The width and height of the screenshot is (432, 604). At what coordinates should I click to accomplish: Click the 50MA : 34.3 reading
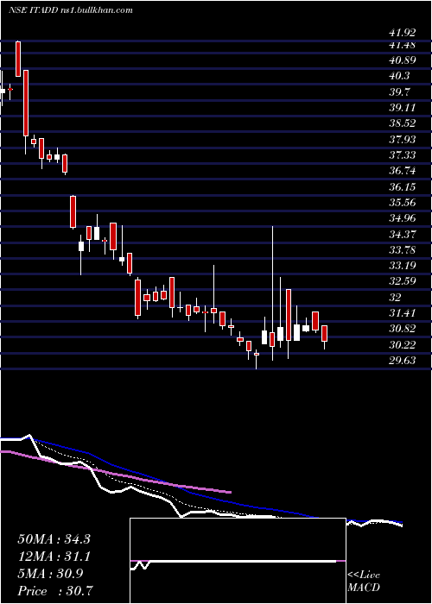coord(54,539)
